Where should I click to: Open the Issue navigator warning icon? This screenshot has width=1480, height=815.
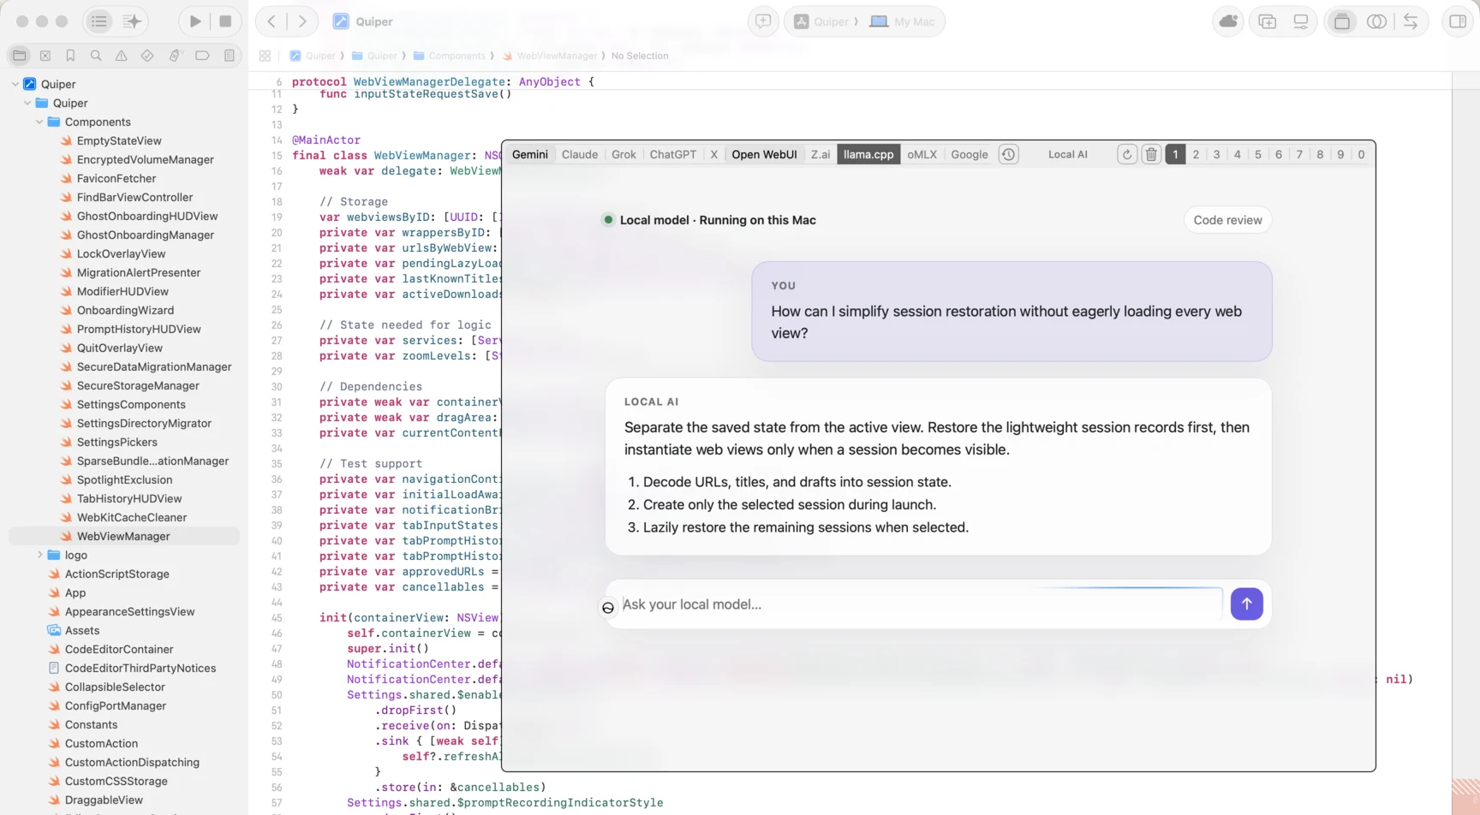pyautogui.click(x=122, y=56)
